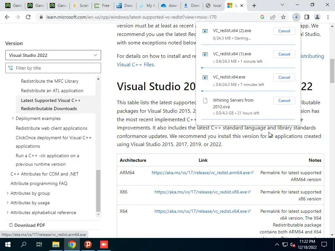Cancel the Whining Servers from 2012.ova download
This screenshot has height=251, width=335.
tap(284, 101)
